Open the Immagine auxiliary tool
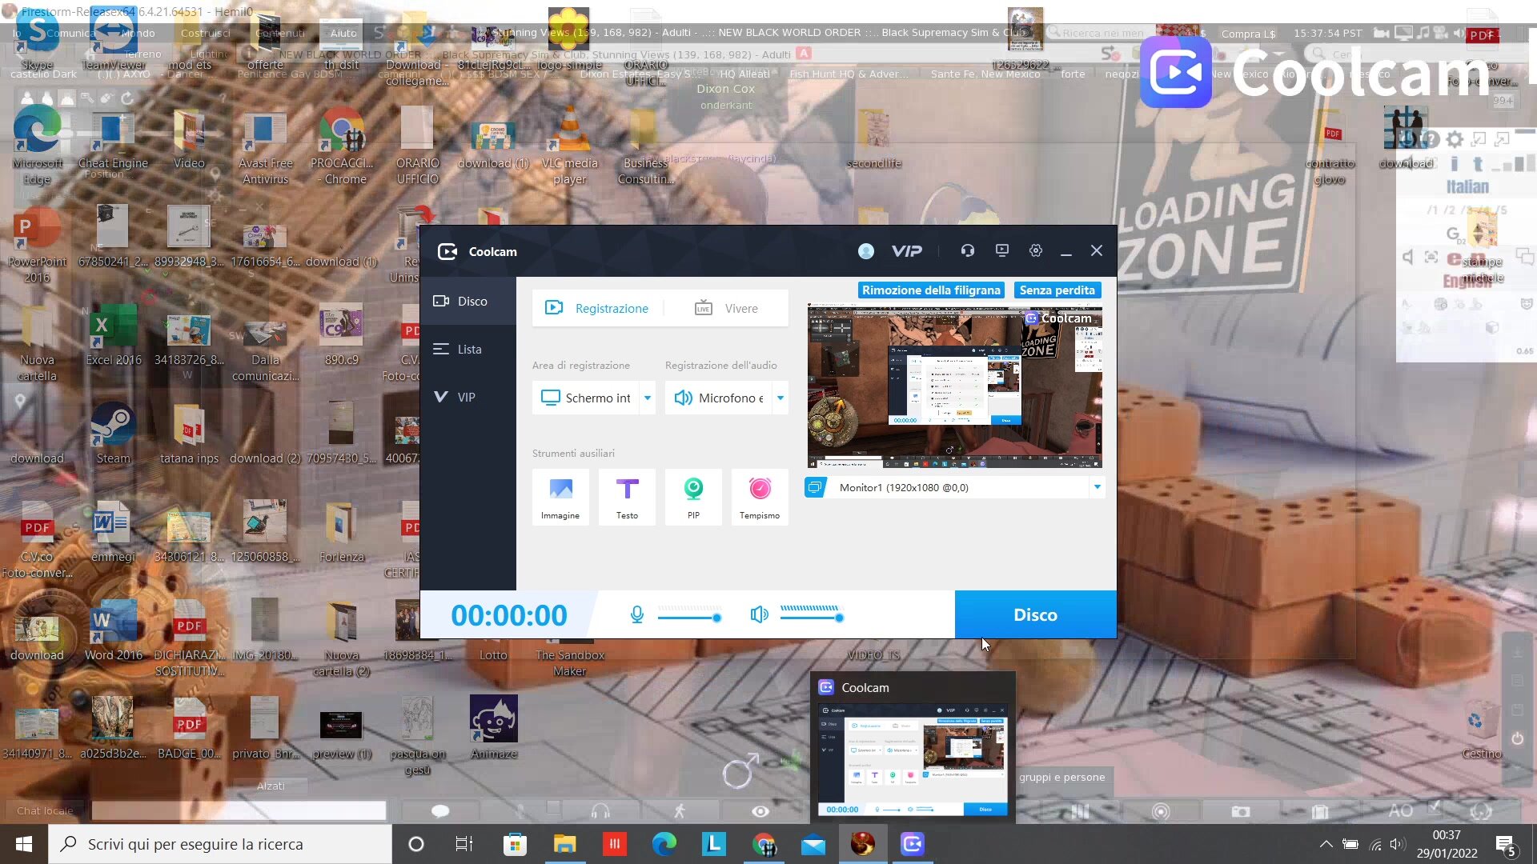Screen dimensions: 1537x864 coord(560,496)
